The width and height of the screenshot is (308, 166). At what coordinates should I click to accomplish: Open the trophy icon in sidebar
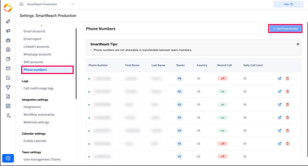pos(8,87)
